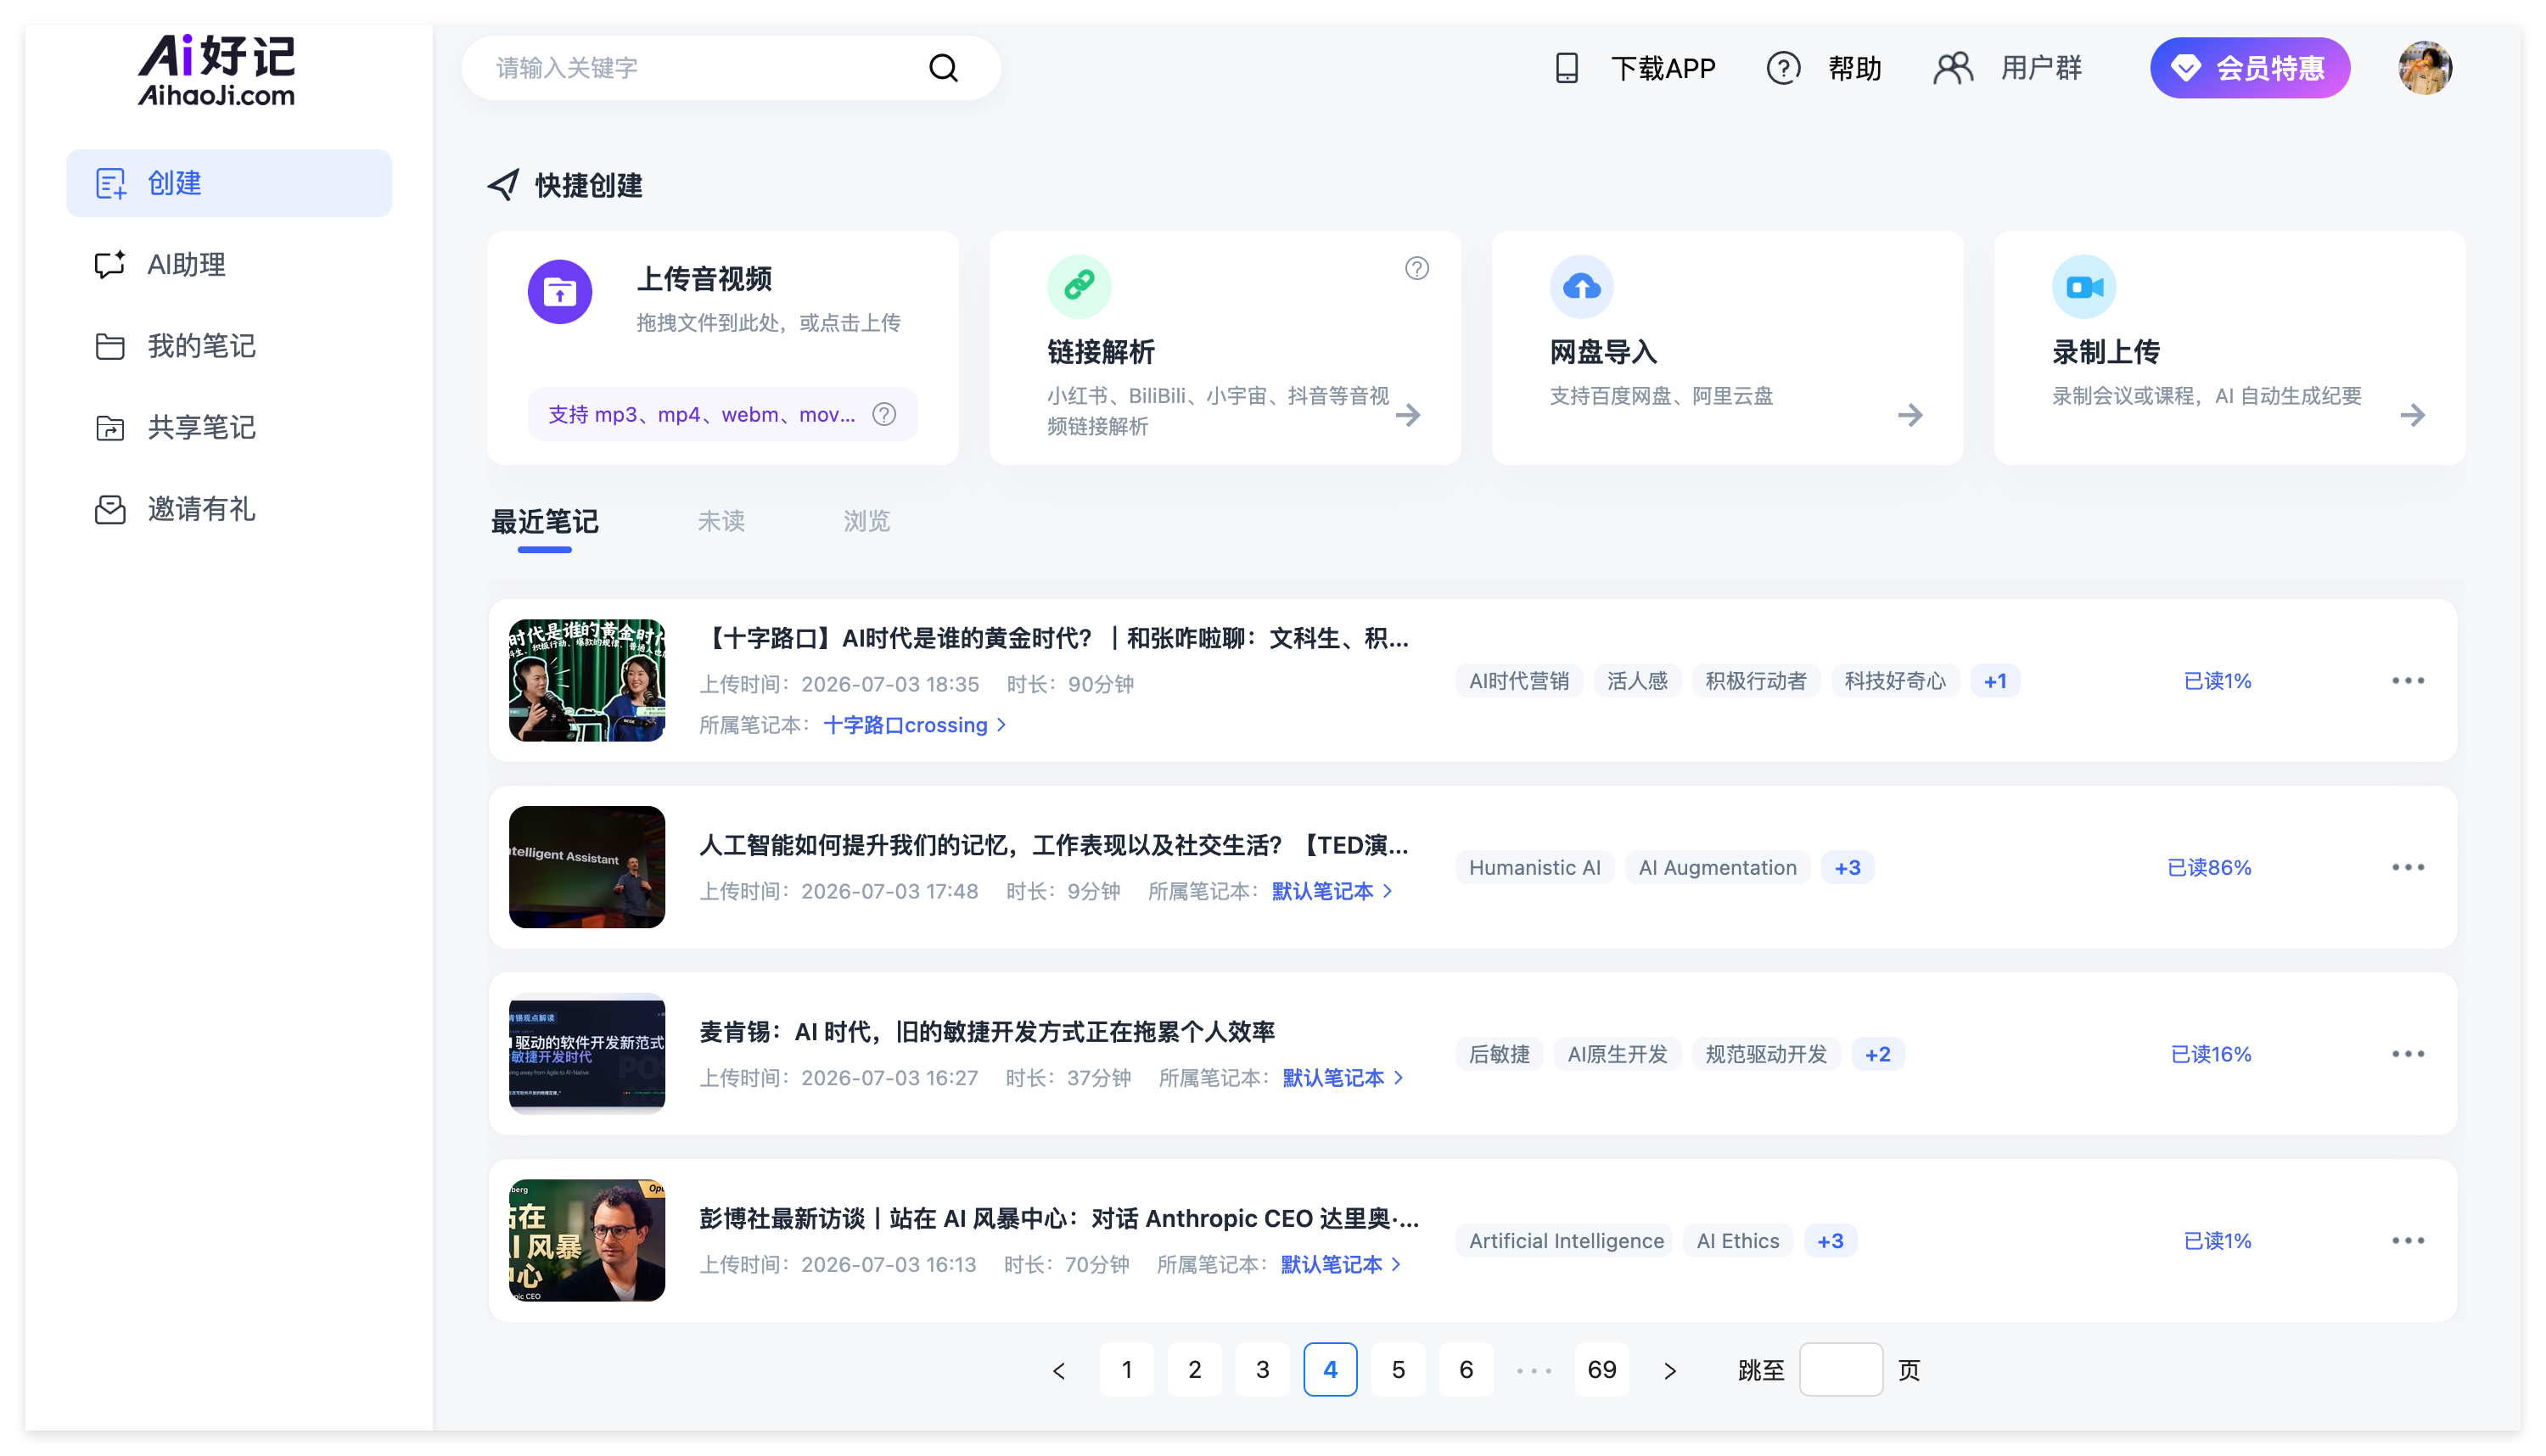Select 我的笔记 in the sidebar

229,346
